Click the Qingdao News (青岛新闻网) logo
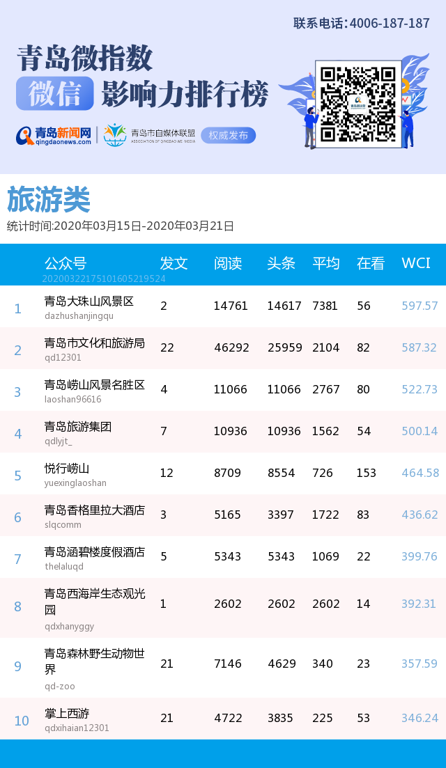The image size is (446, 768). [x=54, y=135]
